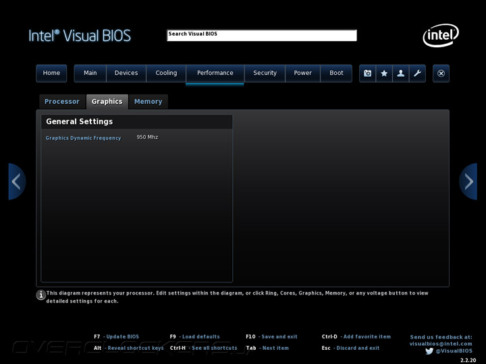The height and width of the screenshot is (364, 486).
Task: Click Next item shortcut link
Action: pos(275,348)
